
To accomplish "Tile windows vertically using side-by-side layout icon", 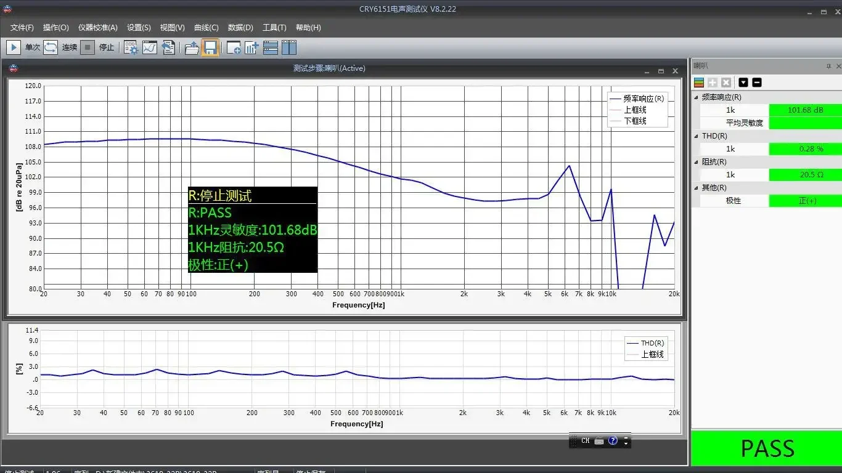I will [289, 47].
